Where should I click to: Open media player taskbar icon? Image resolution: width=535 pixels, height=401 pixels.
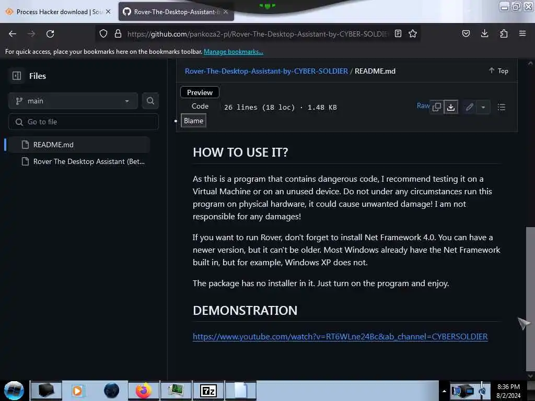pyautogui.click(x=78, y=391)
